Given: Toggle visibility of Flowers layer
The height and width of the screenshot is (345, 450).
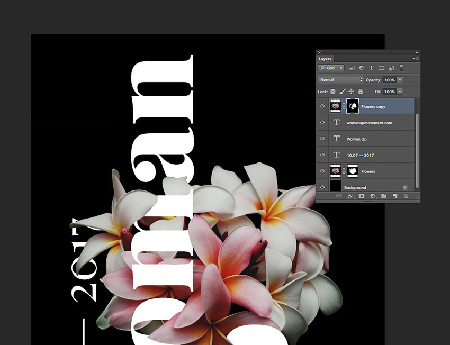Looking at the screenshot, I should [322, 171].
